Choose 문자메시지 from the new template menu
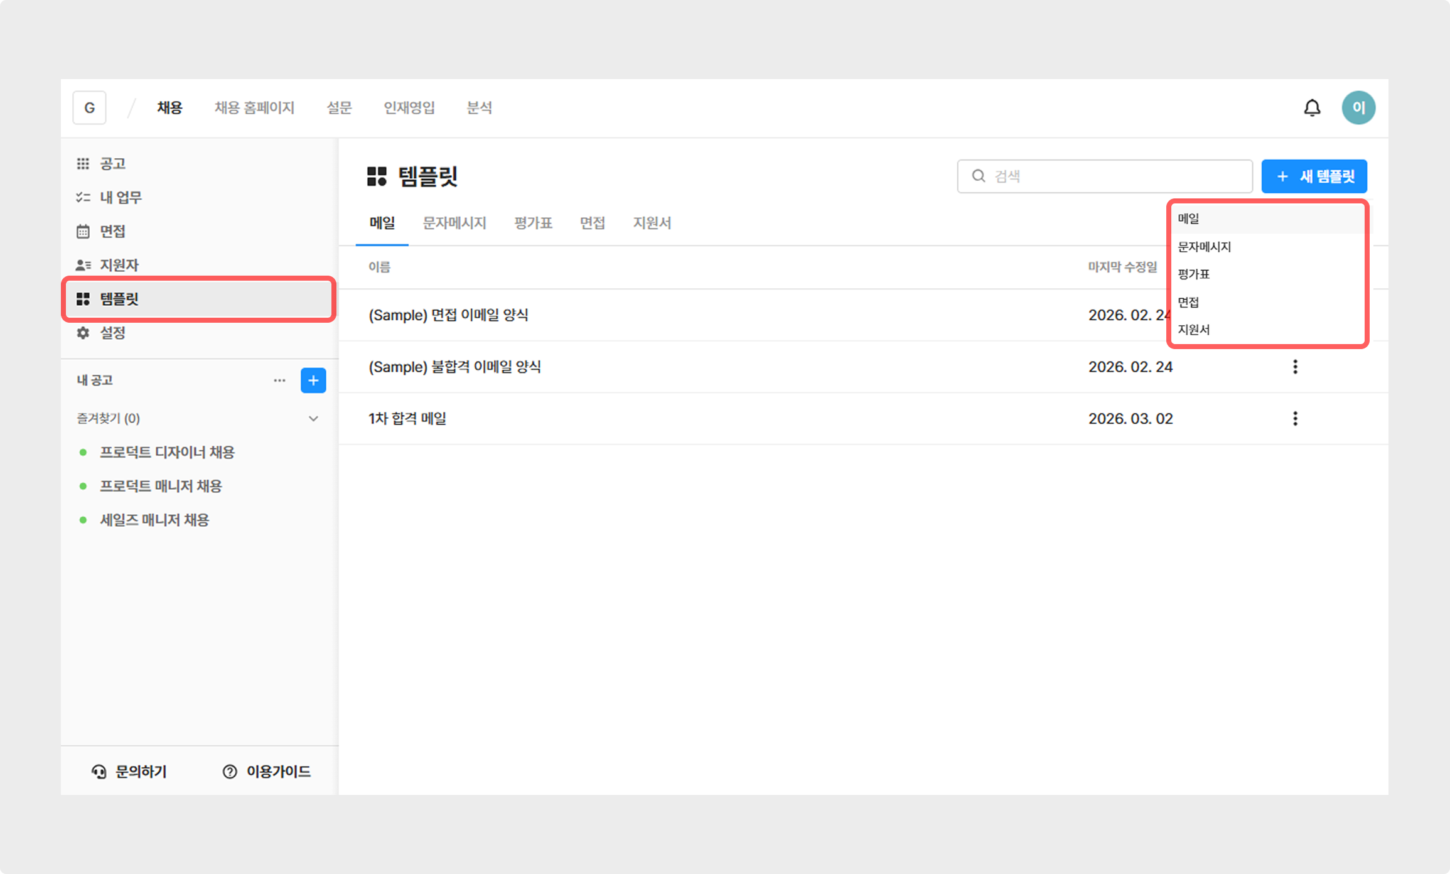 (x=1268, y=247)
